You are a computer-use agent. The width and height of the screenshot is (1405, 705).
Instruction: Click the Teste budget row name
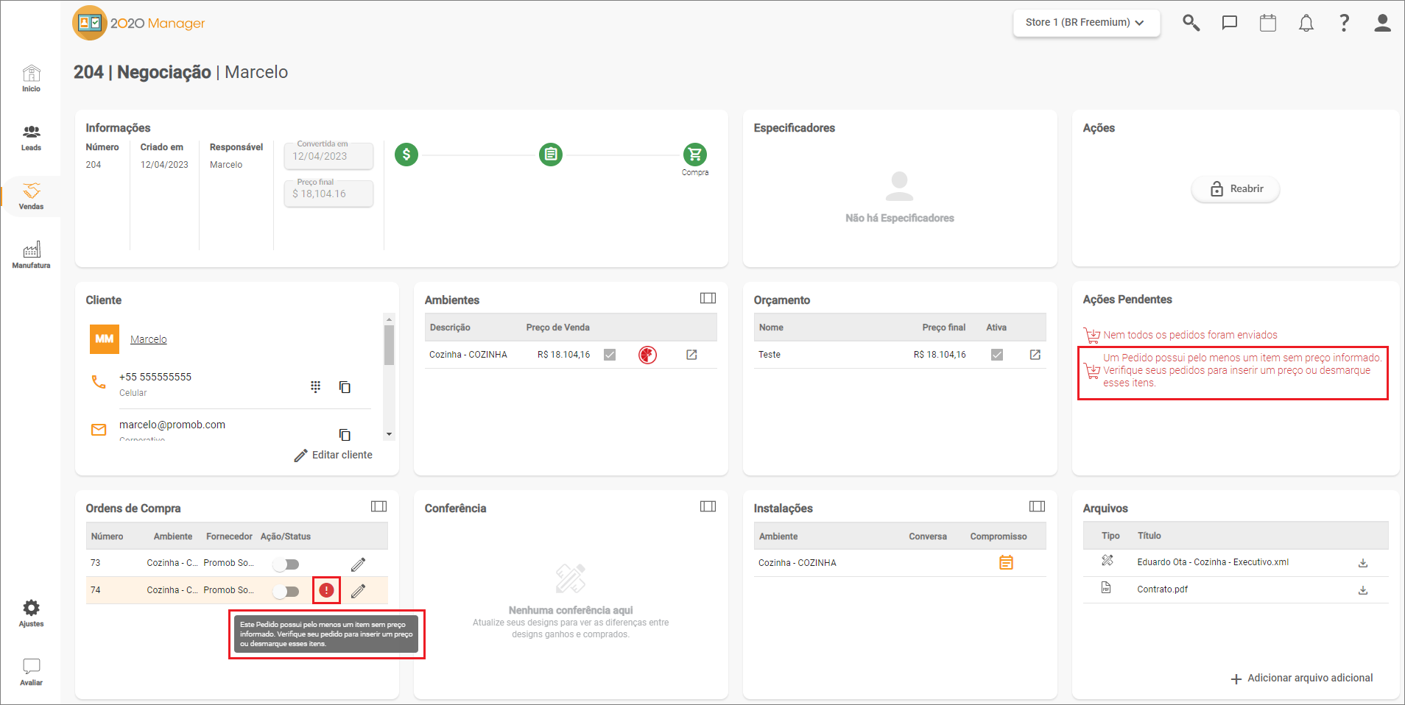770,355
